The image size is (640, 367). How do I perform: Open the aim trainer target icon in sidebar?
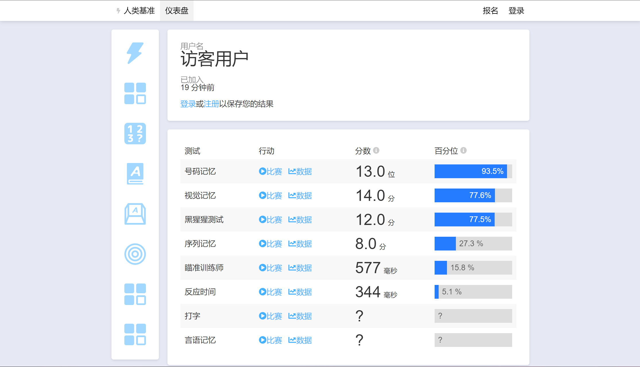tap(135, 254)
